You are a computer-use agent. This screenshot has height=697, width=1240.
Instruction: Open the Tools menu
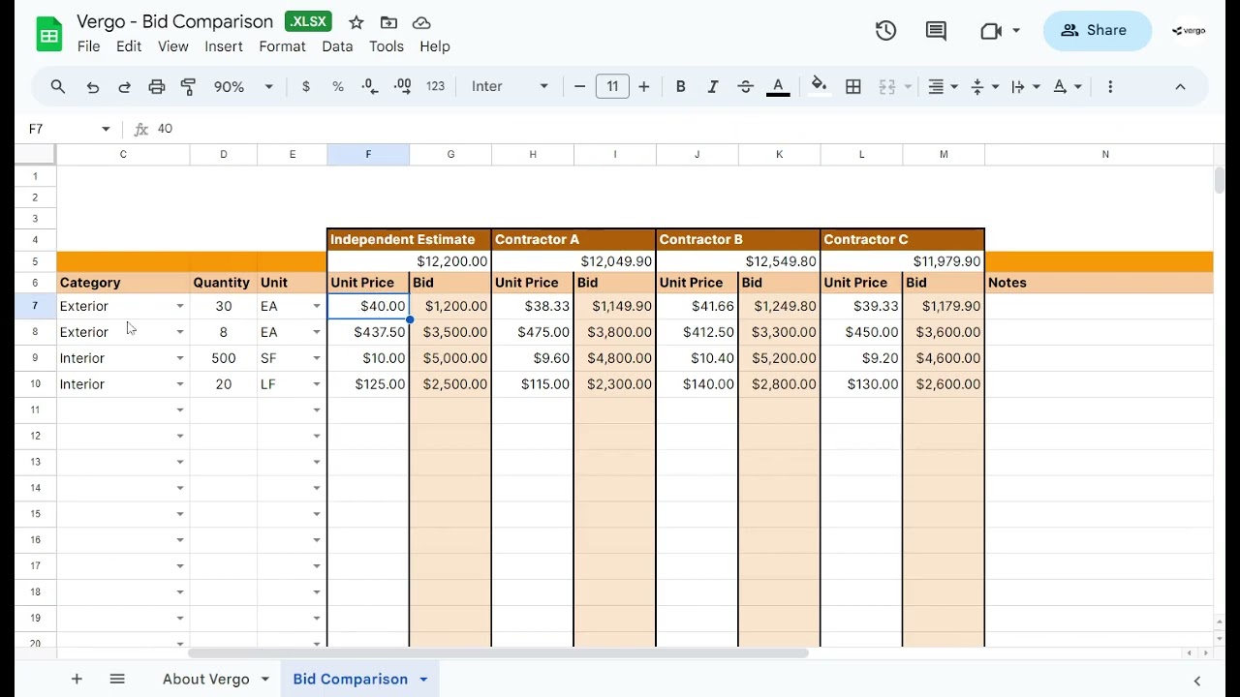click(387, 46)
